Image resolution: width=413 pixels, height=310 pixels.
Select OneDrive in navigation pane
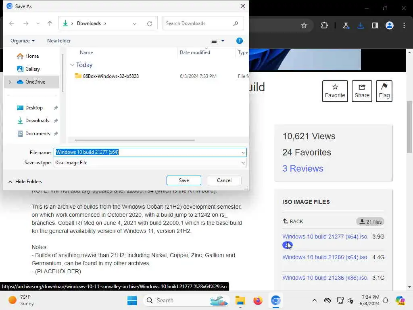(31, 82)
